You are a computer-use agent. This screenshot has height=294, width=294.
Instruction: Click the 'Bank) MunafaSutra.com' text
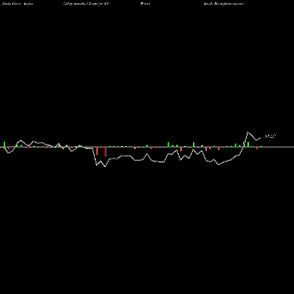click(x=223, y=4)
